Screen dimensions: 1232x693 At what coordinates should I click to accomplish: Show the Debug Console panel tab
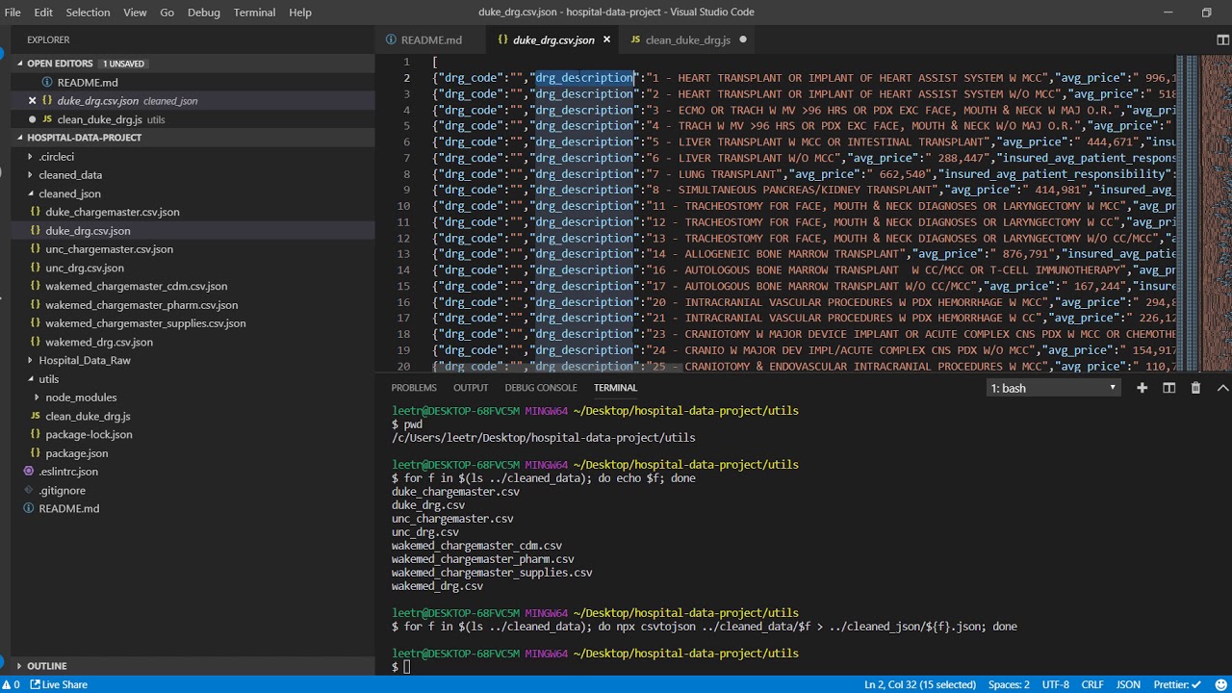pos(541,388)
